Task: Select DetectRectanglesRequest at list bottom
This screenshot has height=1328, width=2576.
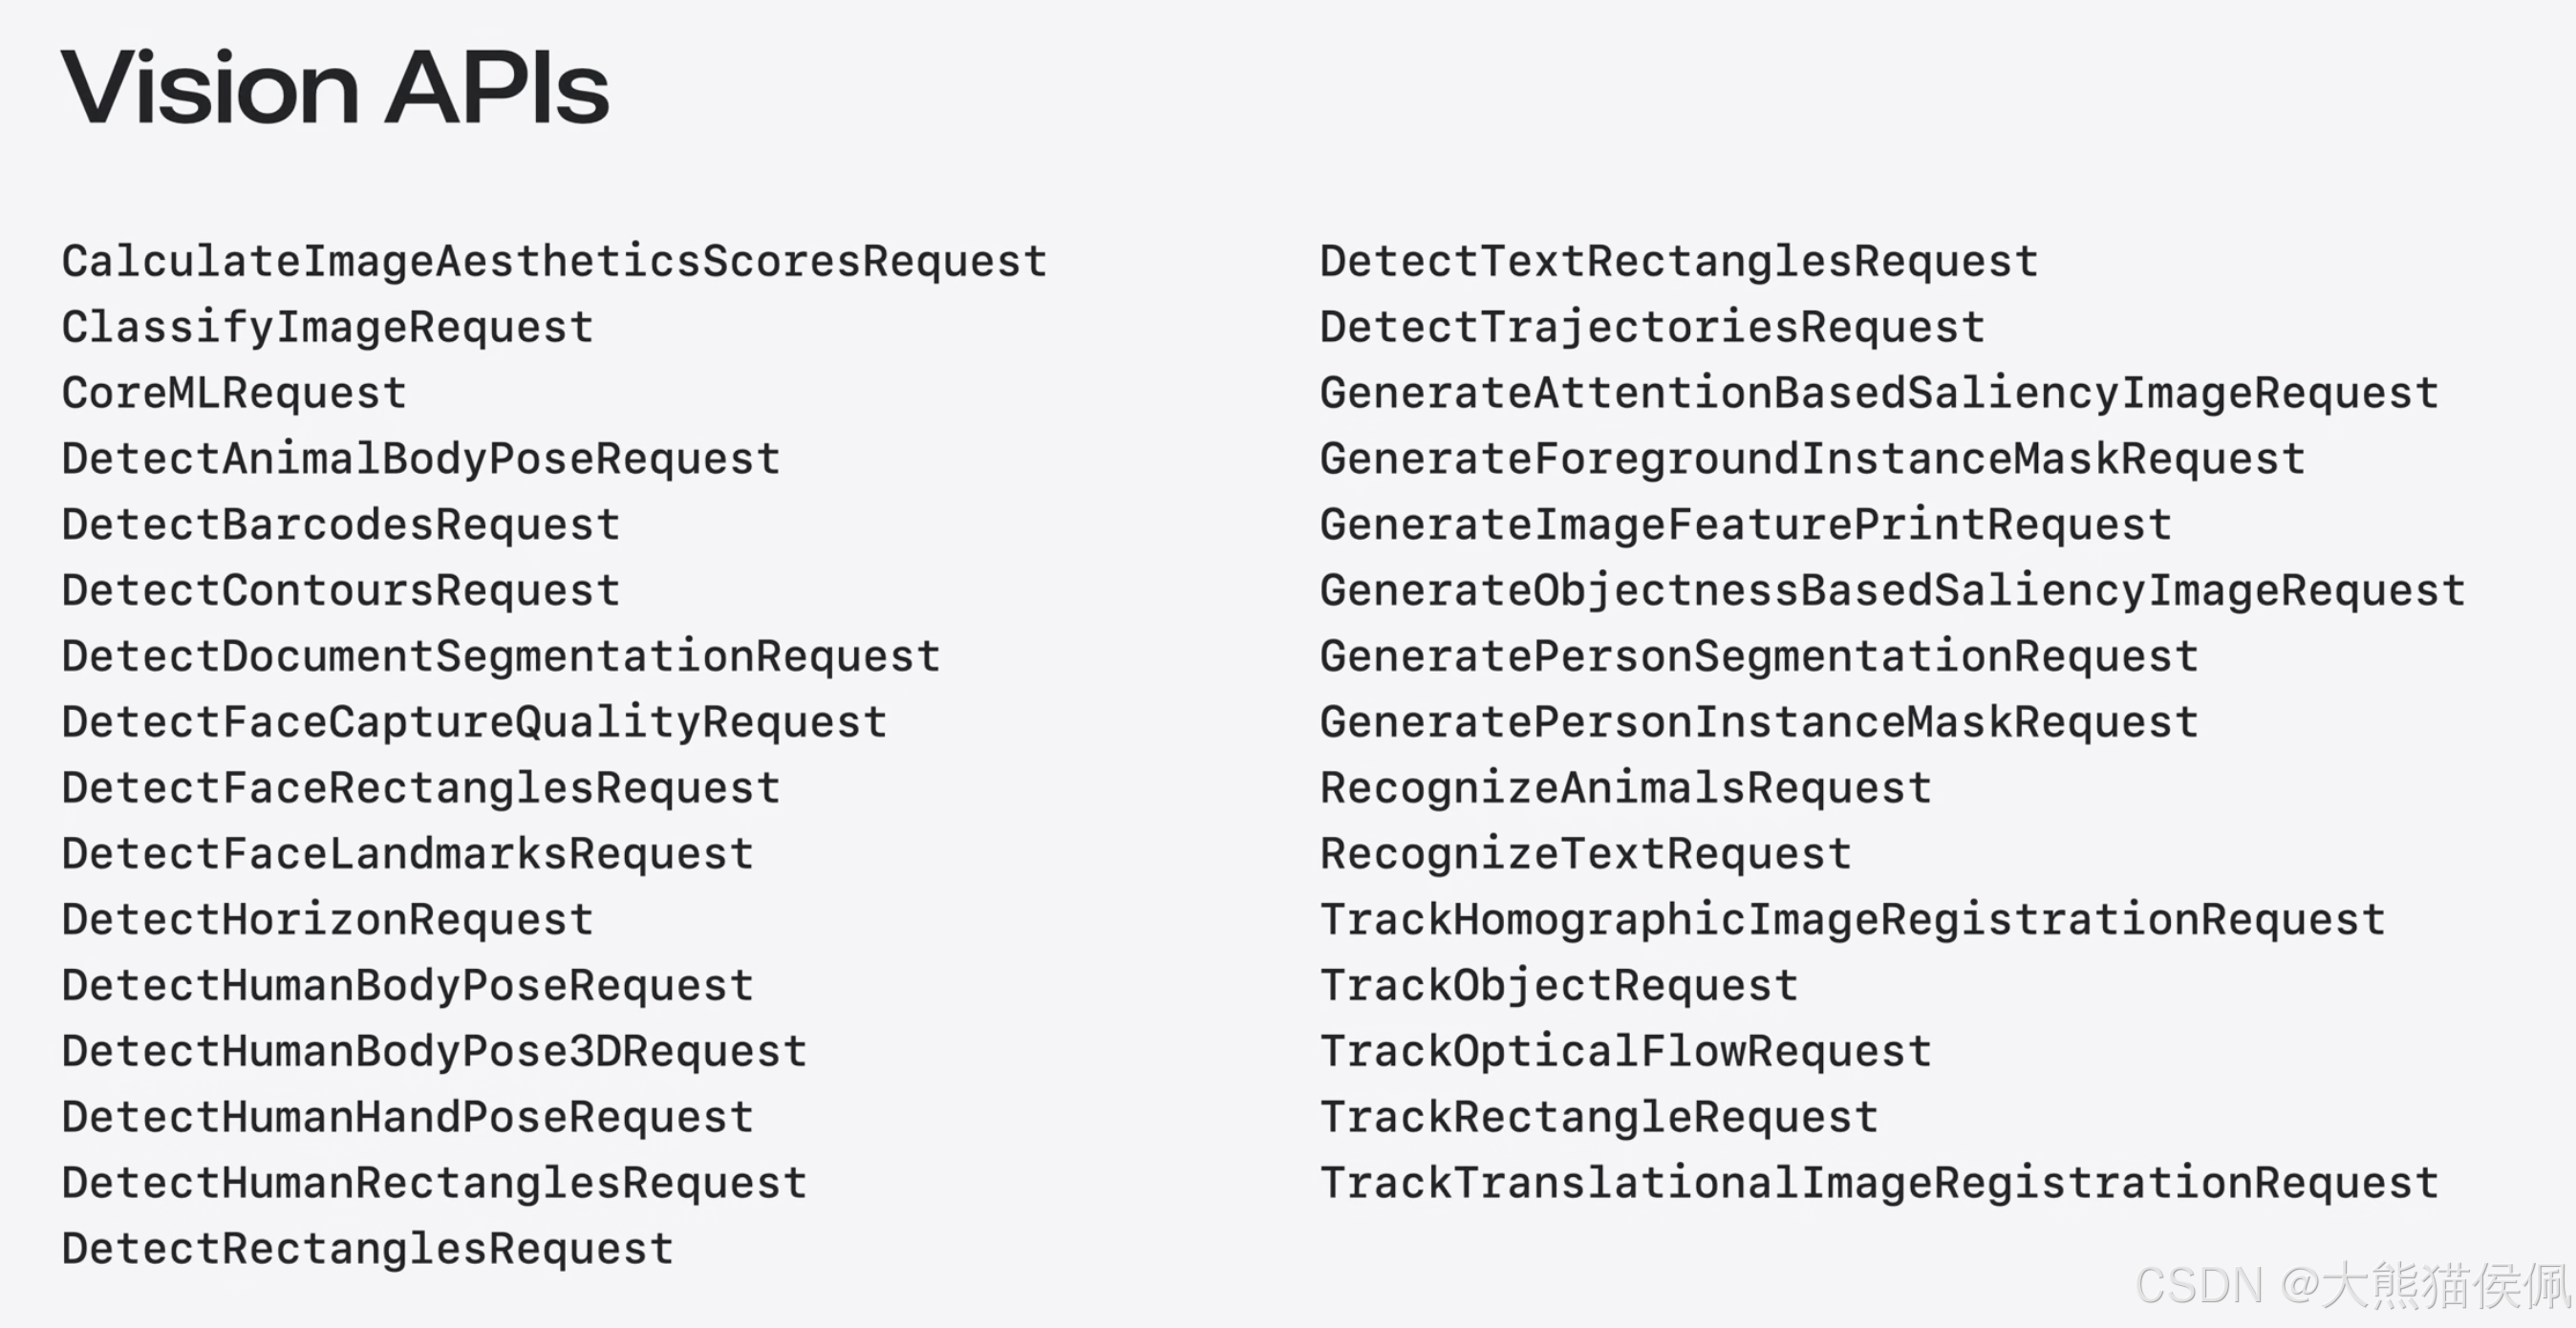Action: tap(368, 1250)
